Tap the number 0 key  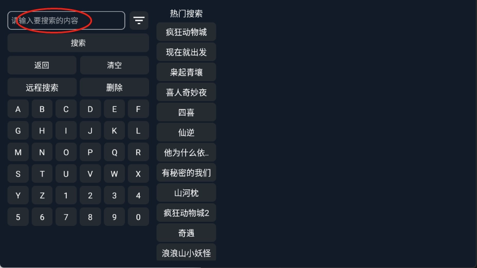138,217
